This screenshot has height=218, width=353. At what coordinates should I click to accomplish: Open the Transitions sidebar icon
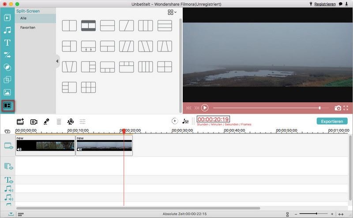(7, 55)
